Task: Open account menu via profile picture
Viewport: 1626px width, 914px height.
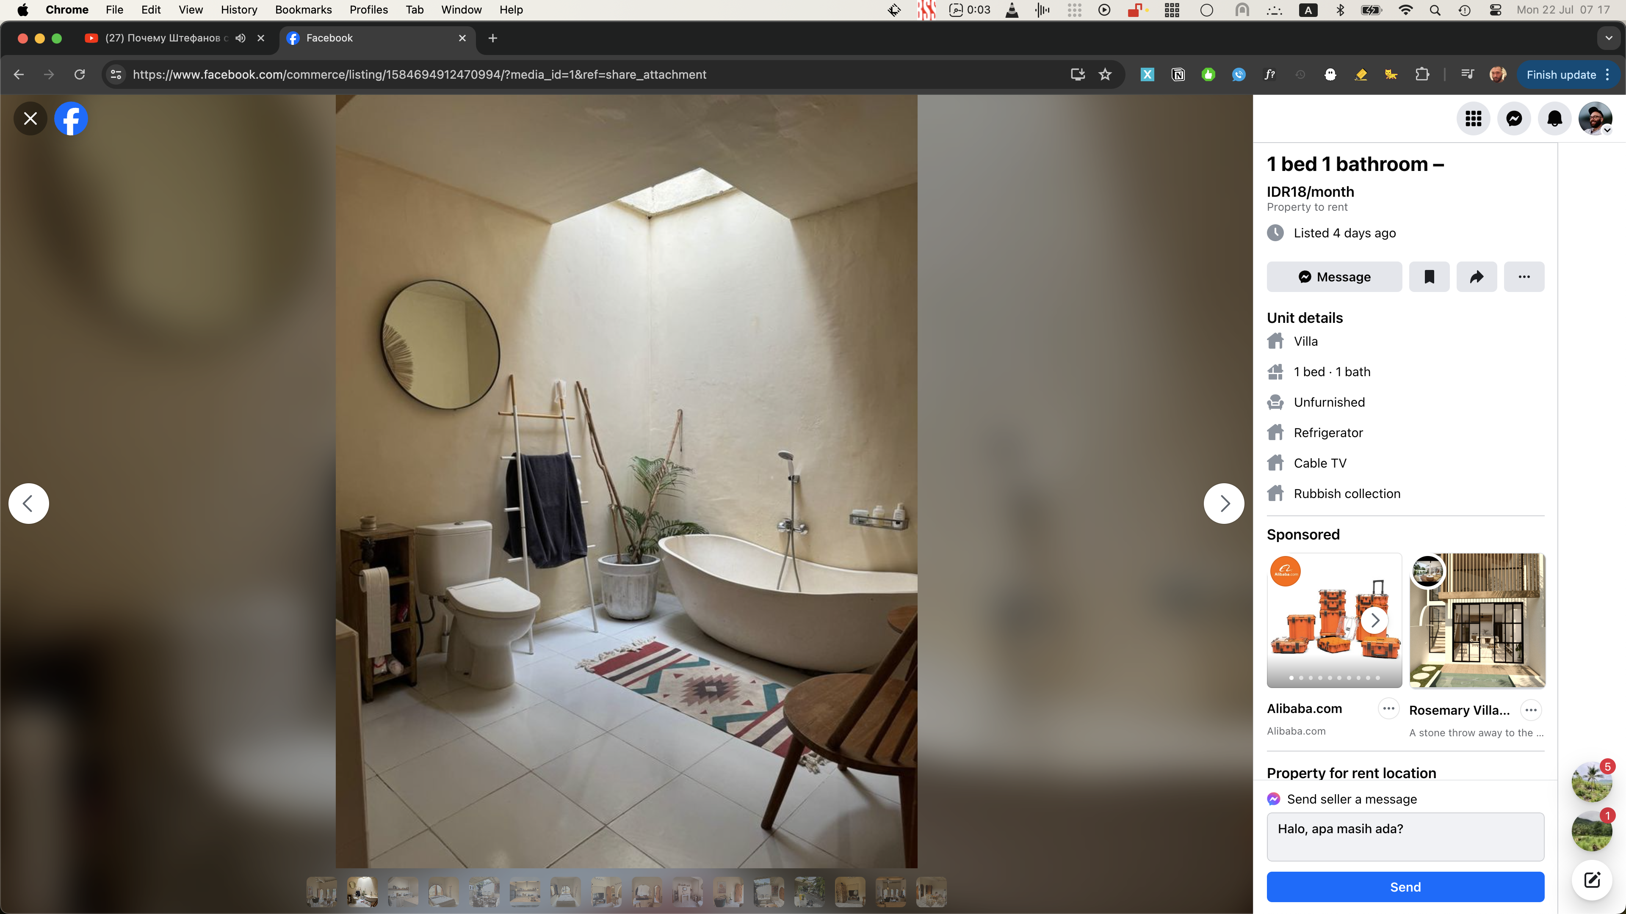Action: (1594, 118)
